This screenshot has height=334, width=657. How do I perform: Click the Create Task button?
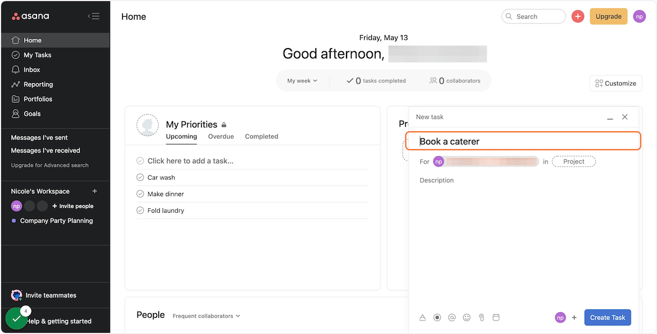607,318
